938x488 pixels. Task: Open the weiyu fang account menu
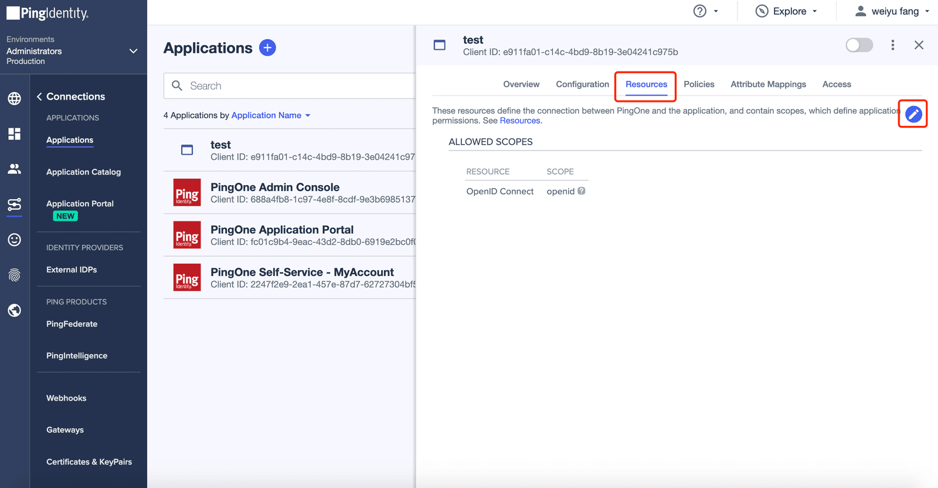tap(892, 11)
